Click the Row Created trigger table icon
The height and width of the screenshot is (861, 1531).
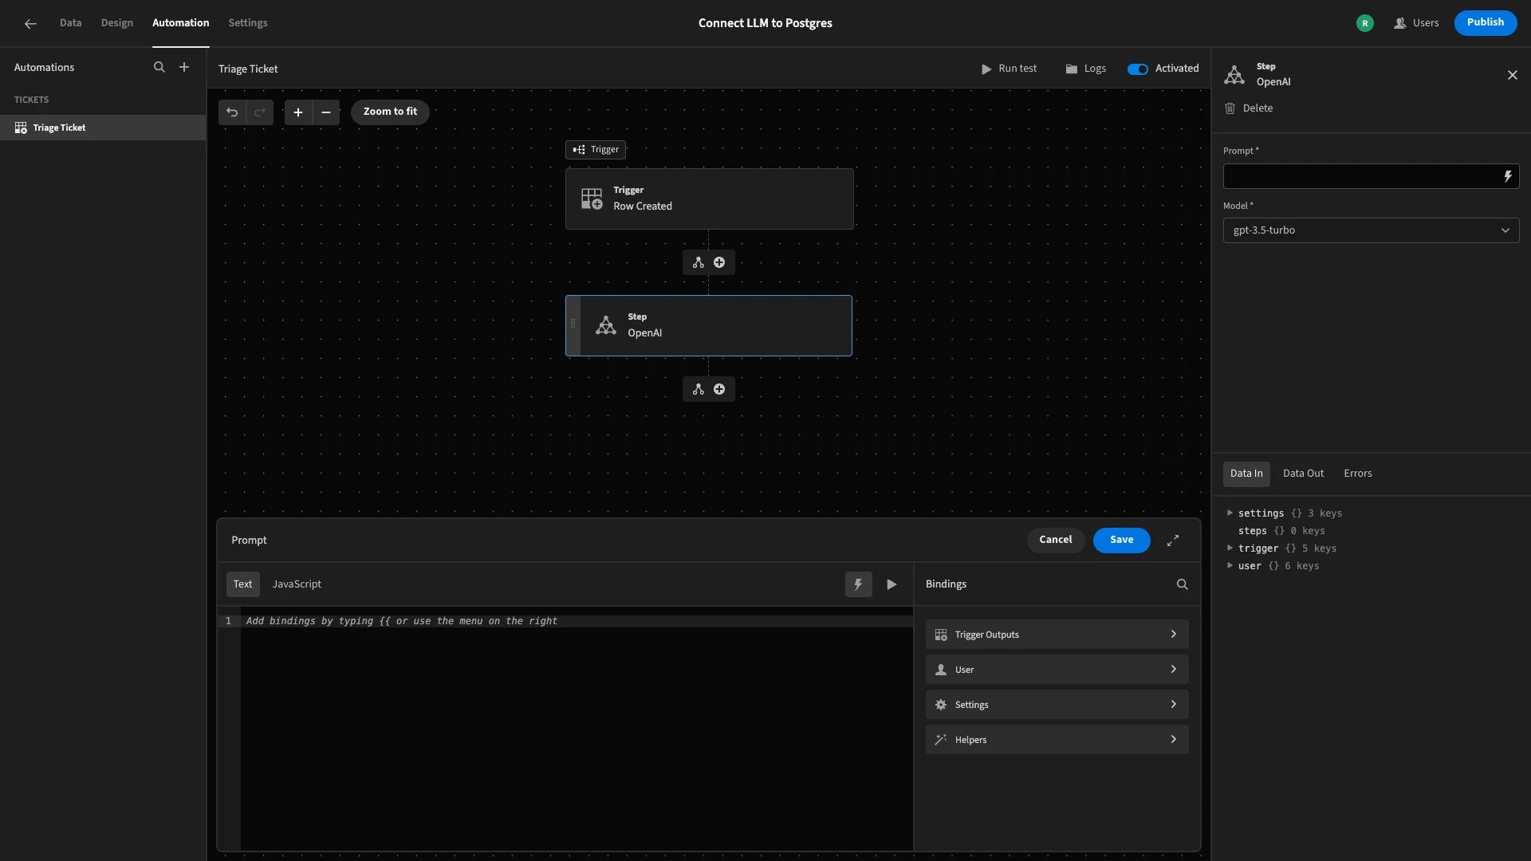[x=592, y=199]
